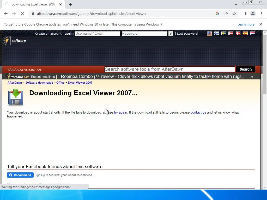This screenshot has height=200, width=267.
Task: Click the Username / Email field
Action: click(98, 34)
